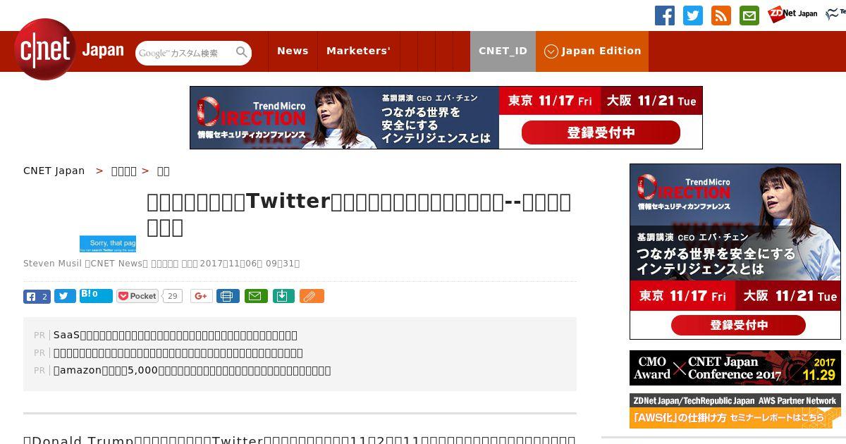
Task: Focus the Google custom search field
Action: pos(185,53)
